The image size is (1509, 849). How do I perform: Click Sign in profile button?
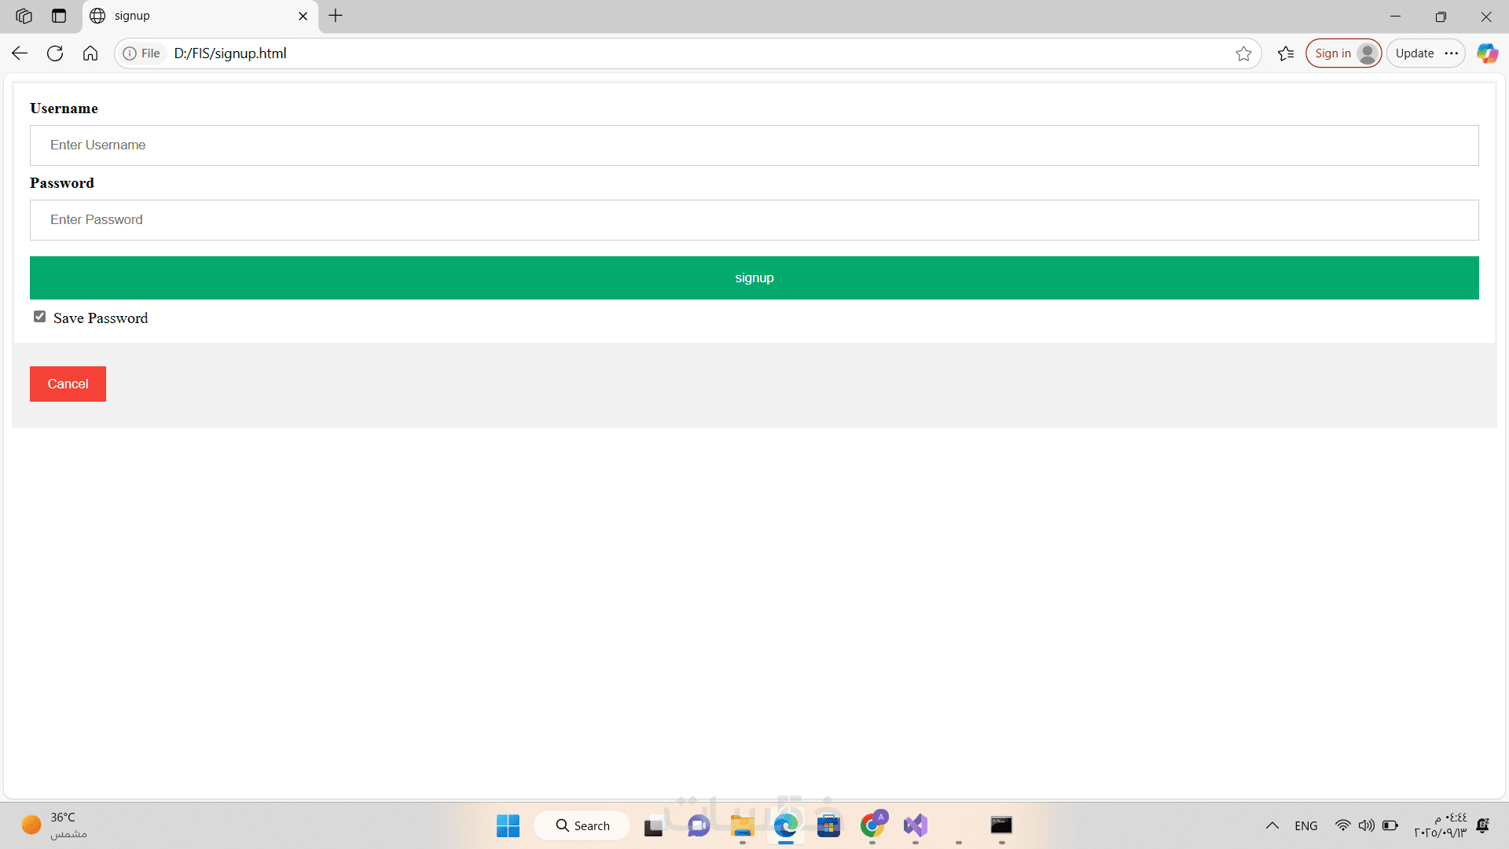click(x=1343, y=53)
